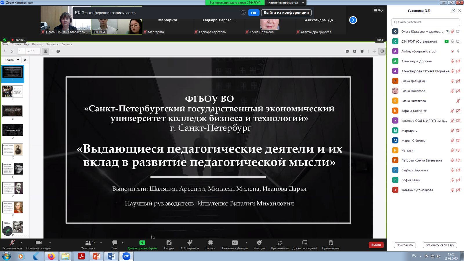
Task: Click the green Демонстрация экрана share icon
Action: coord(142,243)
